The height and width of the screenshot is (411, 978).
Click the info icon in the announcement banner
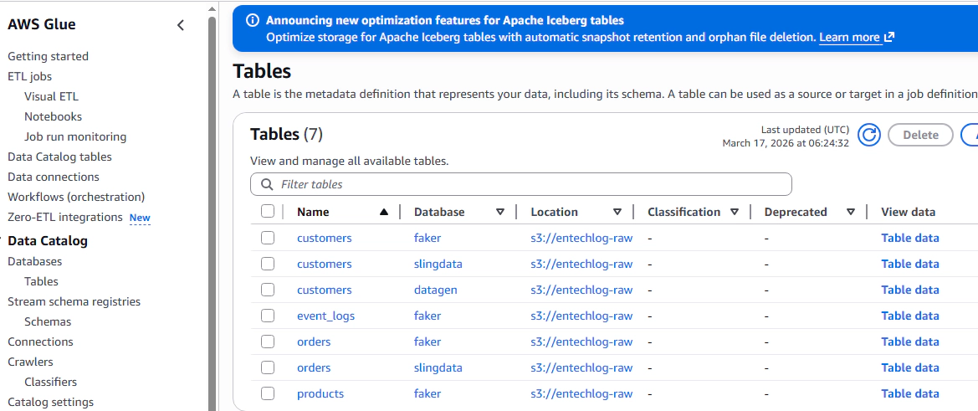[253, 20]
